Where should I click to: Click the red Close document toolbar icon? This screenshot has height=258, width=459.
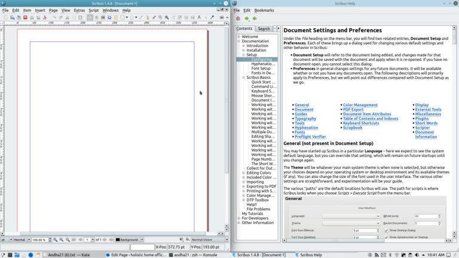[25, 17]
